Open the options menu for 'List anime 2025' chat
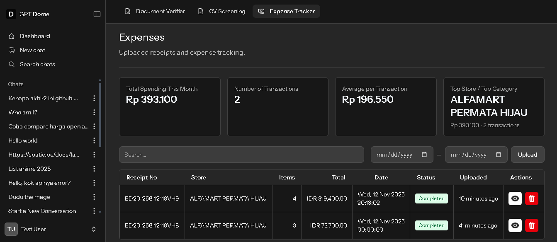 pyautogui.click(x=94, y=169)
